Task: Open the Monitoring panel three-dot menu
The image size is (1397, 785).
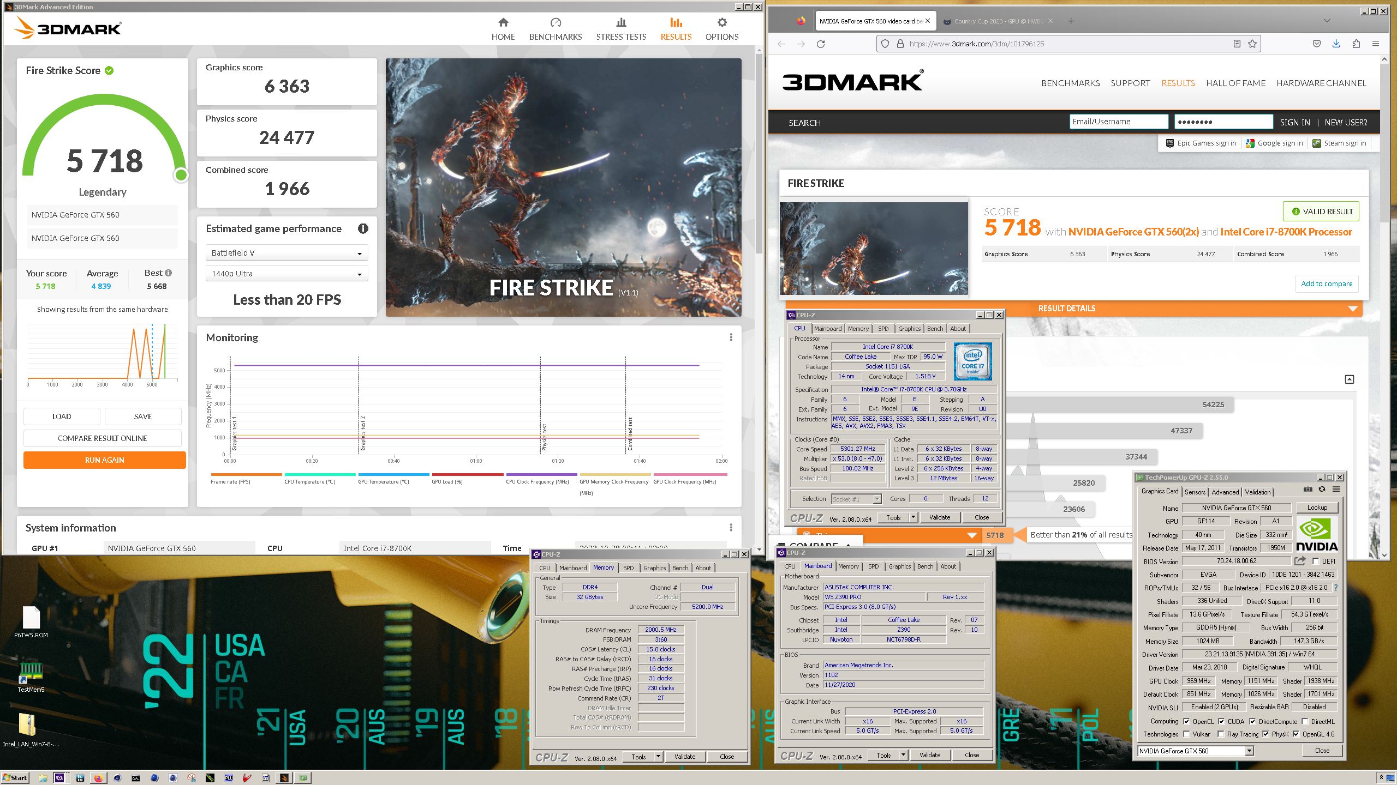Action: point(731,337)
